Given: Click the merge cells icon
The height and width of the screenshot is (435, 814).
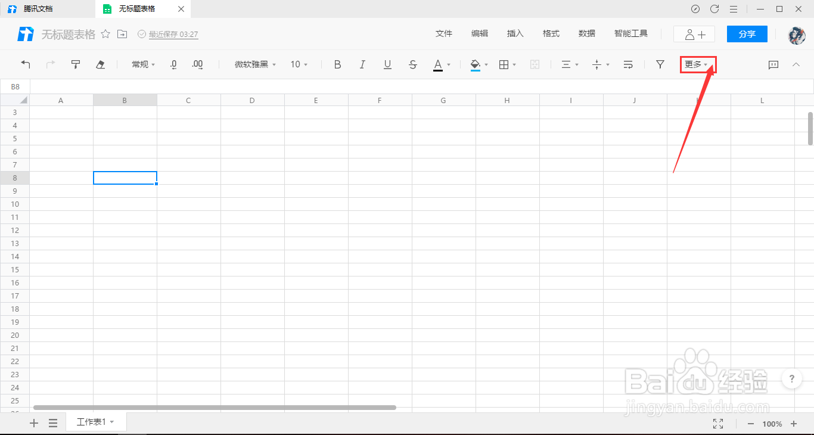Looking at the screenshot, I should (535, 64).
